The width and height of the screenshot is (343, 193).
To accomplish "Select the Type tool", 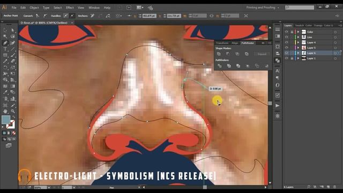I will click(5, 49).
